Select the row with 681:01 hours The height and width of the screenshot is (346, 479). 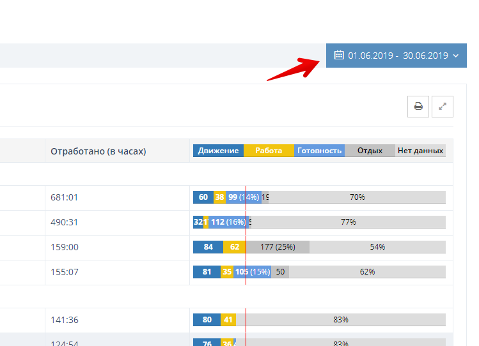(64, 197)
